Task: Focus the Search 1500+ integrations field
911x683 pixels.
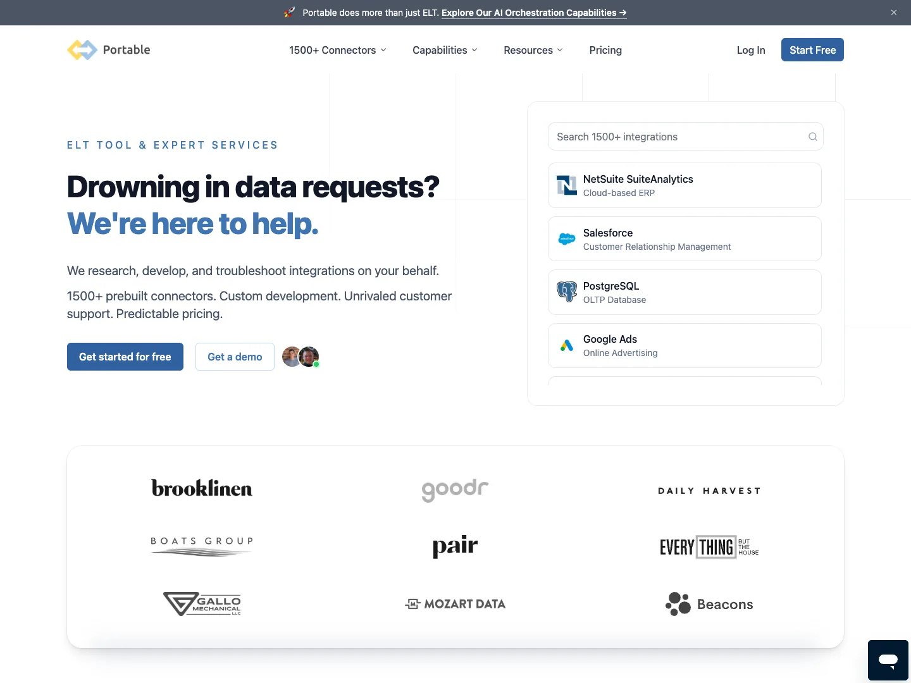Action: tap(686, 137)
